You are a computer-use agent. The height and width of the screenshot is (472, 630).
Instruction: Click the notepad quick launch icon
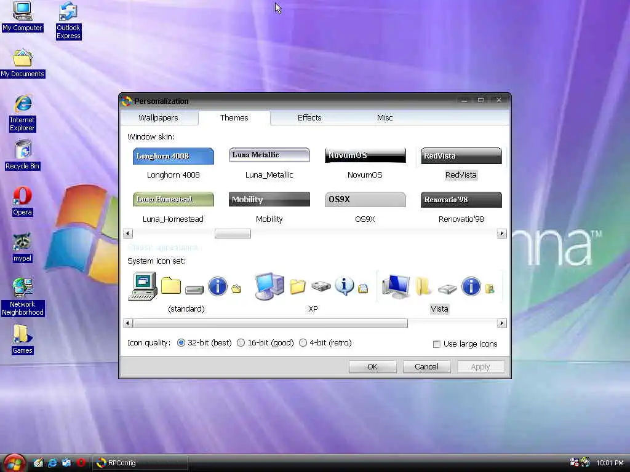38,463
